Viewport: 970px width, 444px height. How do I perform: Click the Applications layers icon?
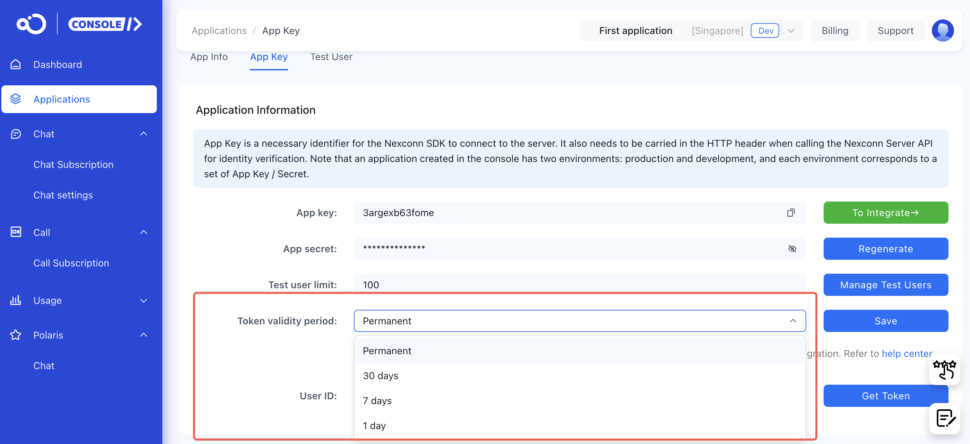click(16, 99)
